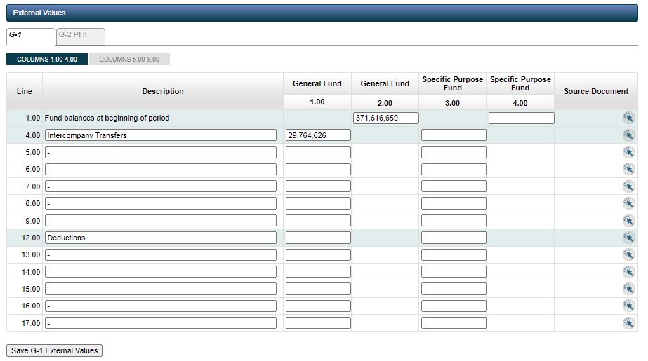Click line 9.00 description field

[x=161, y=220]
